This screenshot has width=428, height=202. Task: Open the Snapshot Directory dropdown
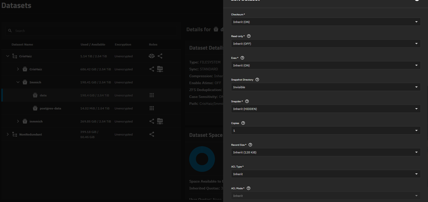[x=326, y=87]
